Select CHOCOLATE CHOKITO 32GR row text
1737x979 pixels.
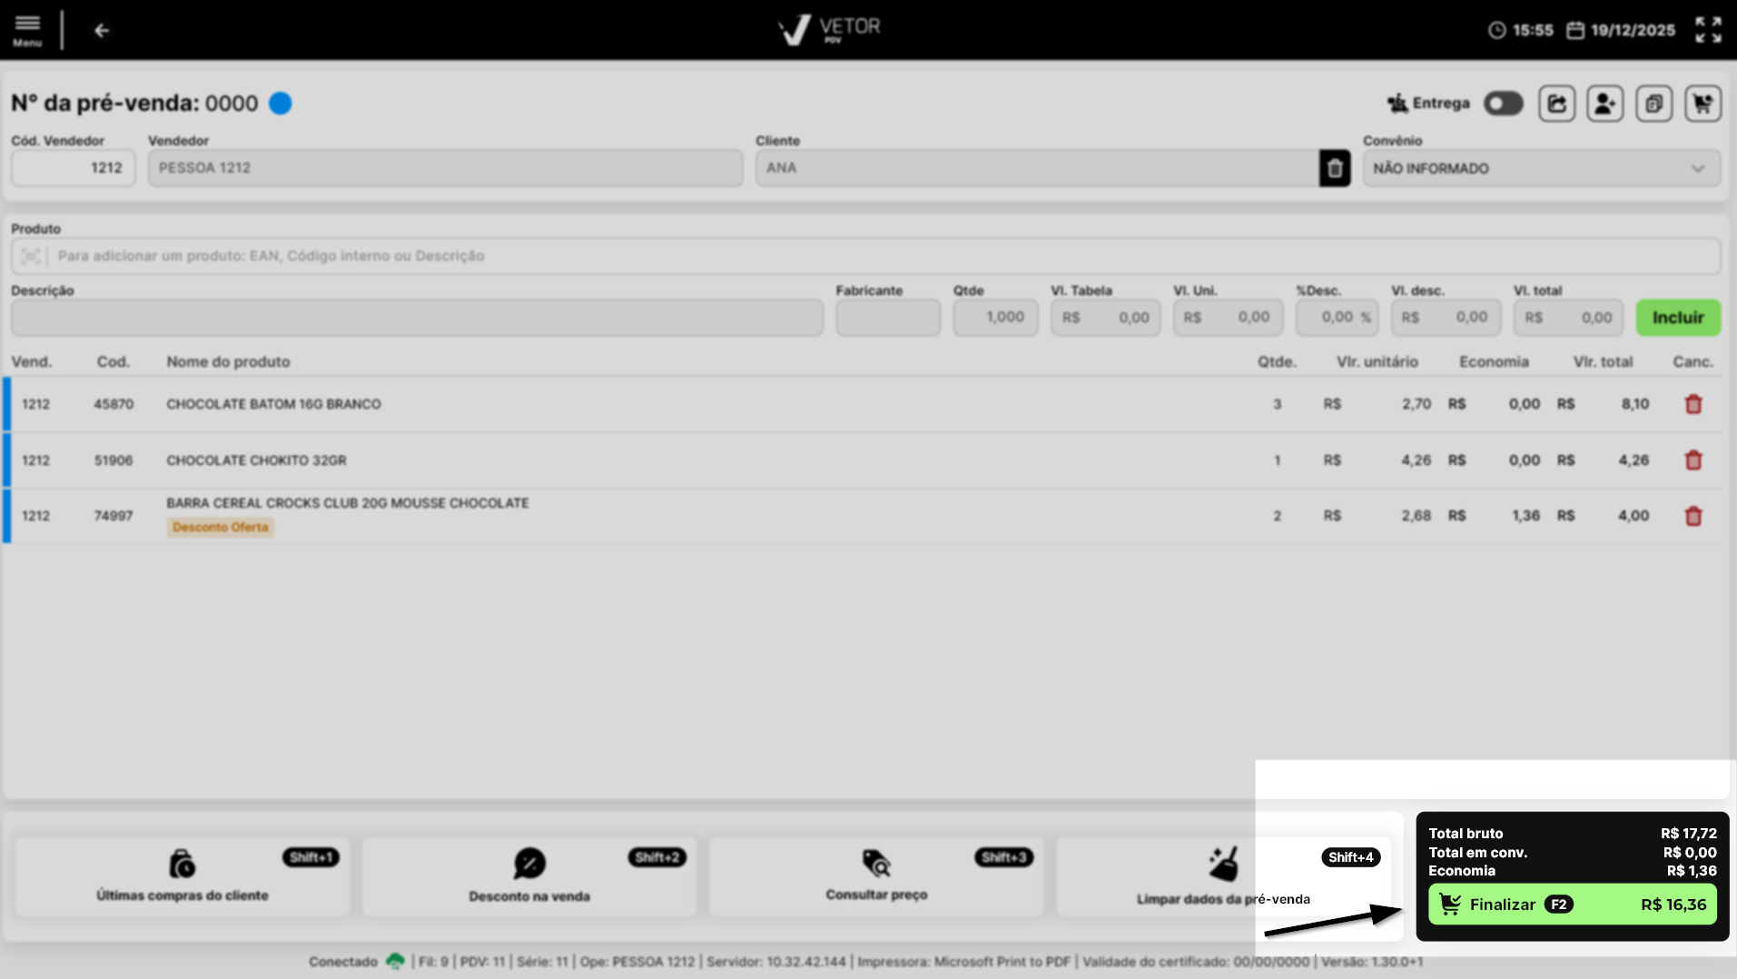coord(256,460)
